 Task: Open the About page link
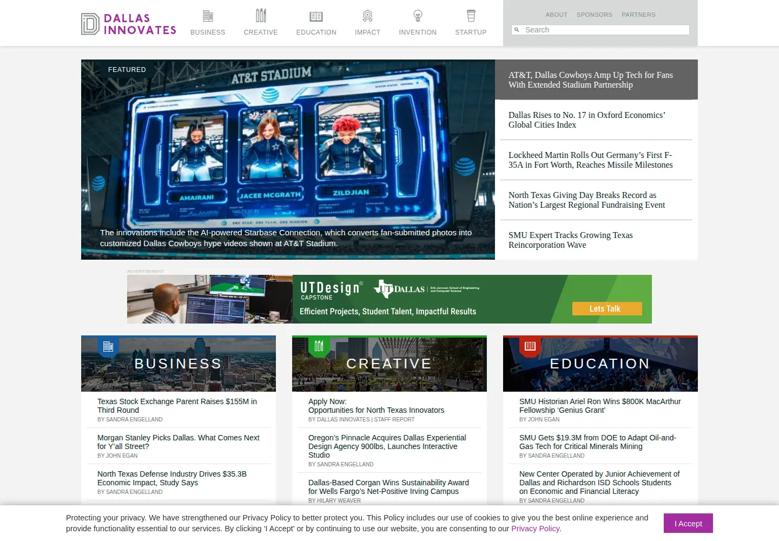click(557, 15)
